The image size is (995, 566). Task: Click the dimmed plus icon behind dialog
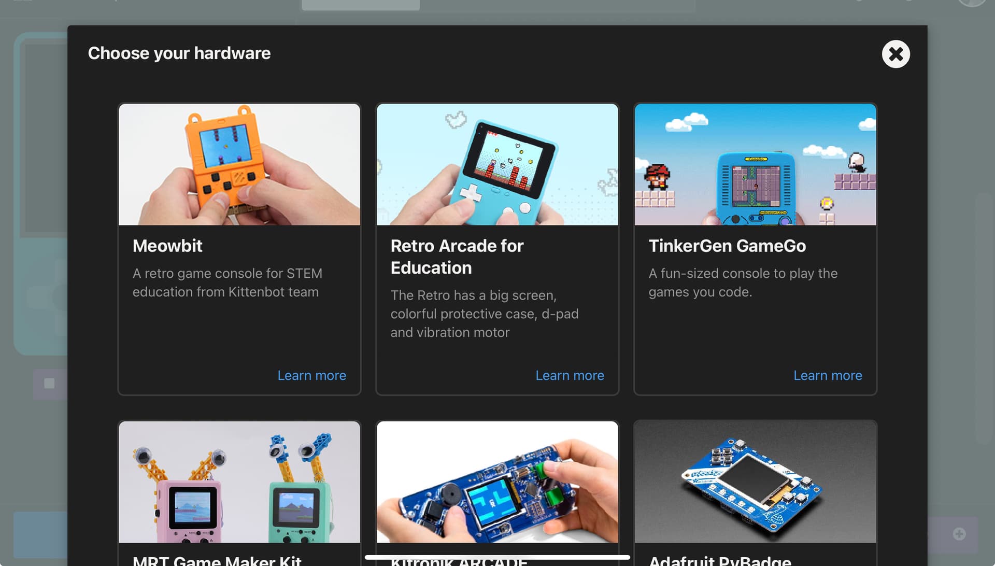tap(959, 534)
